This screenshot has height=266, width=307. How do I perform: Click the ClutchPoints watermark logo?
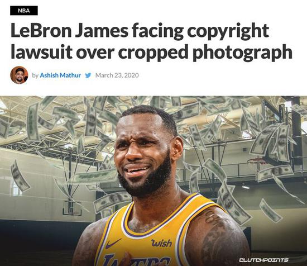click(263, 260)
